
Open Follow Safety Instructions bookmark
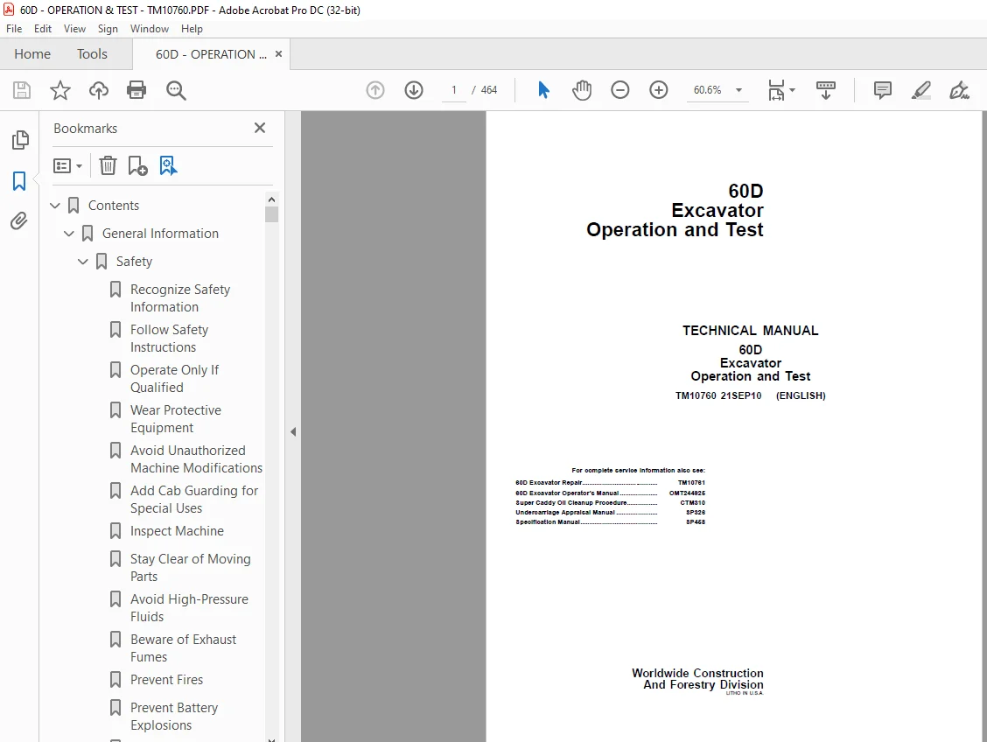pyautogui.click(x=169, y=338)
